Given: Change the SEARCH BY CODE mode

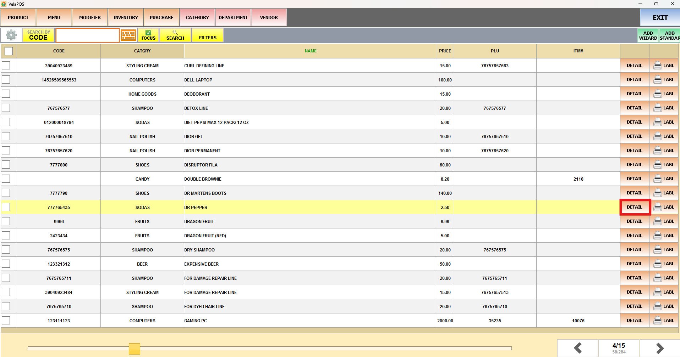Looking at the screenshot, I should [x=38, y=35].
